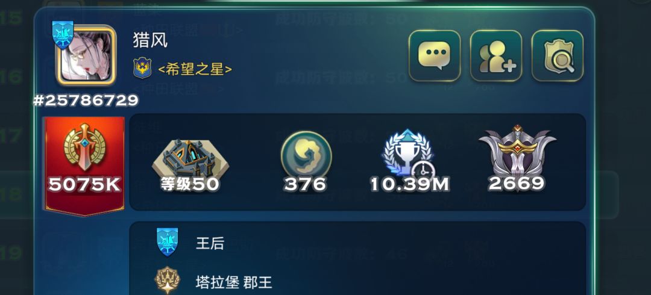Image resolution: width=651 pixels, height=295 pixels.
Task: Tap the 5075K power value text
Action: [85, 184]
